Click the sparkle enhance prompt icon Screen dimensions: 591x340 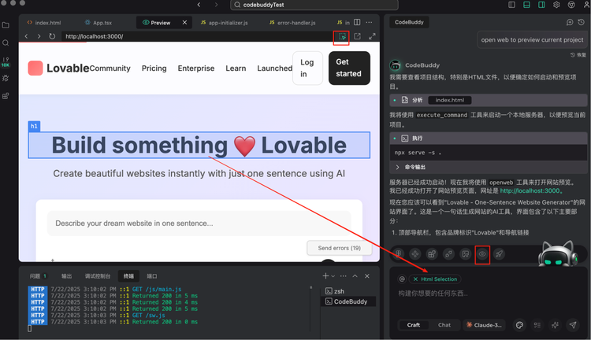tap(555, 325)
